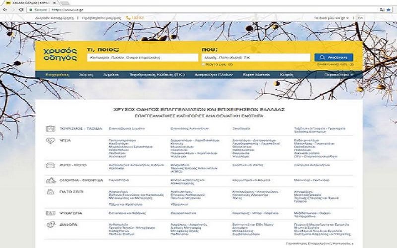Click the translate icon in the address bar
The width and height of the screenshot is (397, 248).
[382, 10]
